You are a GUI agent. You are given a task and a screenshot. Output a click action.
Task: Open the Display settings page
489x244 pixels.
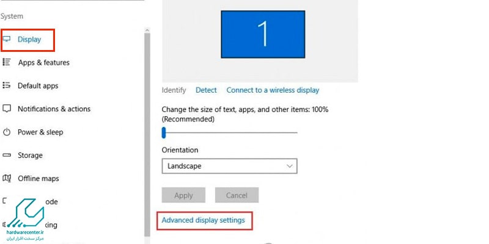coord(29,40)
